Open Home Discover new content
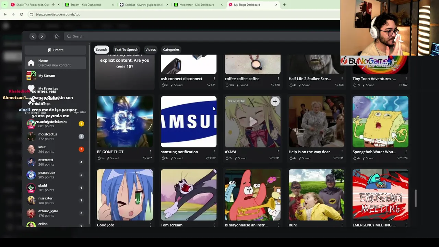Screen dimensions: 439x247 point(55,63)
